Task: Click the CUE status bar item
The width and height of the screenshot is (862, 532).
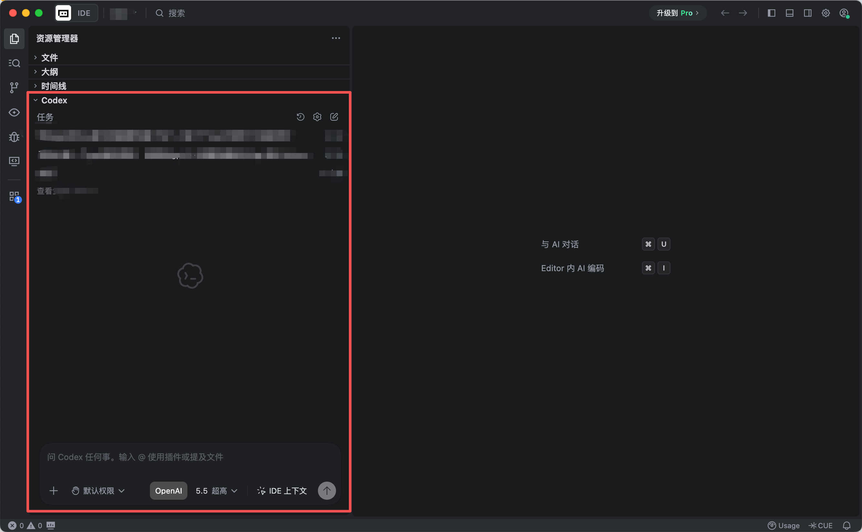Action: 820,525
